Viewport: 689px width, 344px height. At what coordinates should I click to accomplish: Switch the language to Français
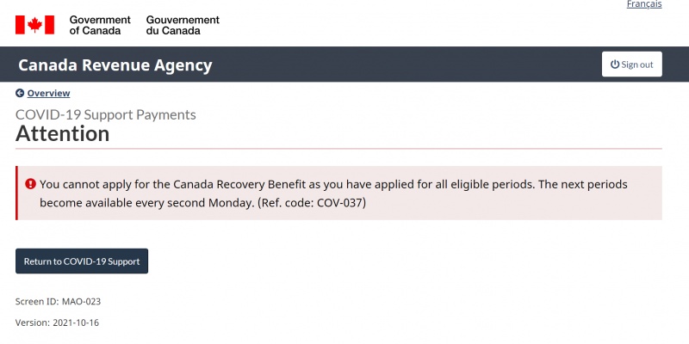click(x=644, y=4)
